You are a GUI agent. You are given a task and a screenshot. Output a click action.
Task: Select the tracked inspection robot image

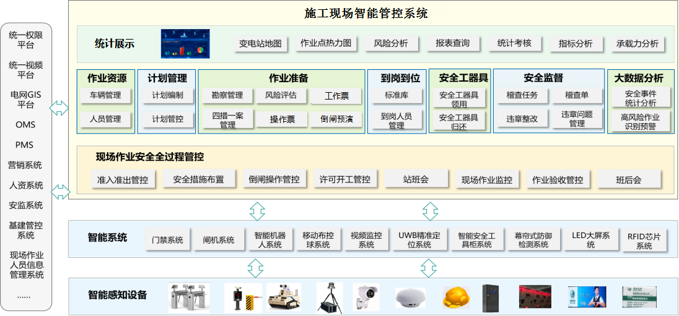click(x=284, y=297)
